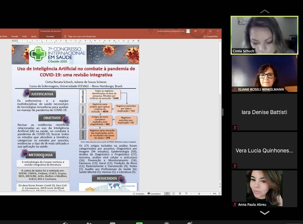The width and height of the screenshot is (303, 224).
Task: Fit slide to current window
Action: point(219,194)
